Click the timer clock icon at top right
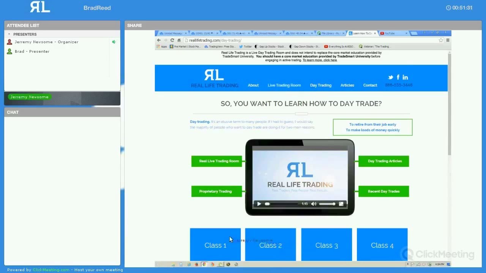Image resolution: width=486 pixels, height=273 pixels. point(448,8)
